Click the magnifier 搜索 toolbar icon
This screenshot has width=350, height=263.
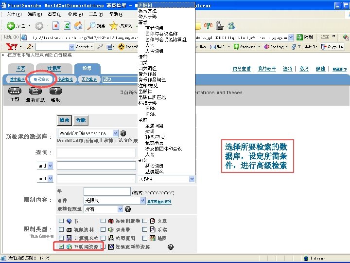coord(91,26)
